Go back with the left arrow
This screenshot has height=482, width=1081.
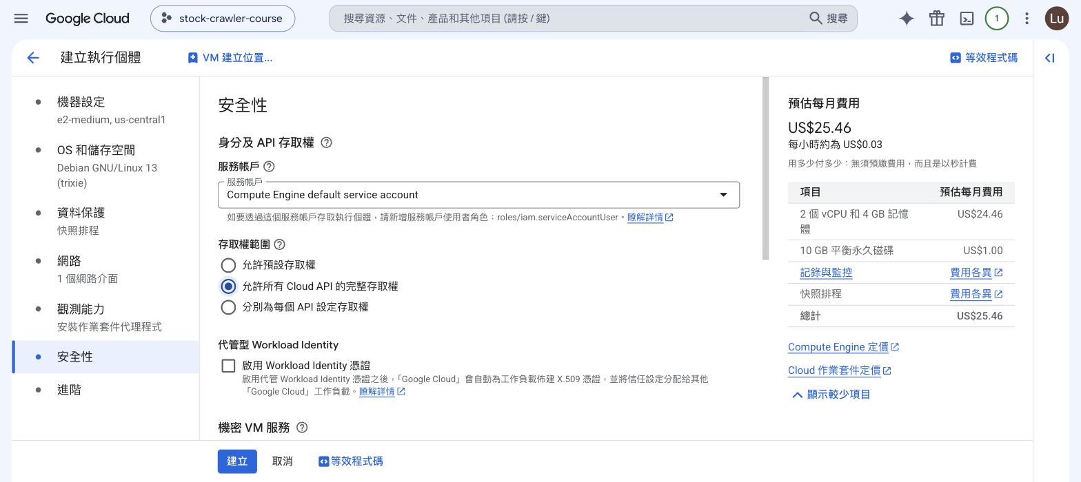pos(32,58)
